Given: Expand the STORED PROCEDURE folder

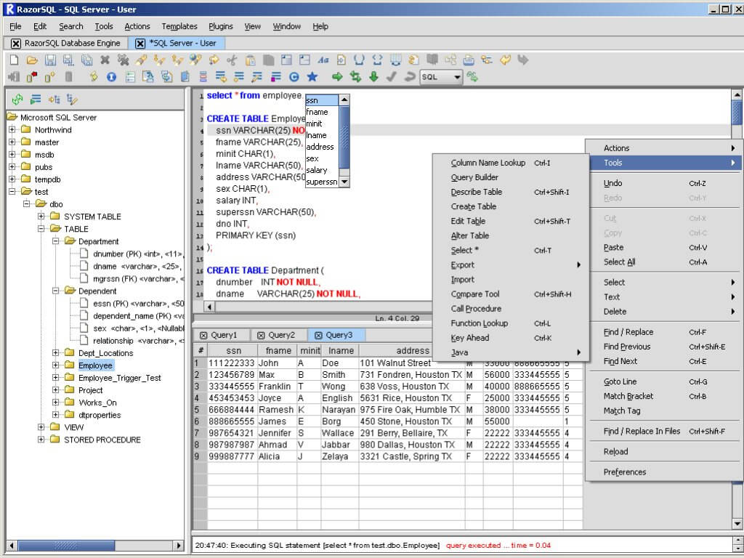Looking at the screenshot, I should pyautogui.click(x=41, y=440).
